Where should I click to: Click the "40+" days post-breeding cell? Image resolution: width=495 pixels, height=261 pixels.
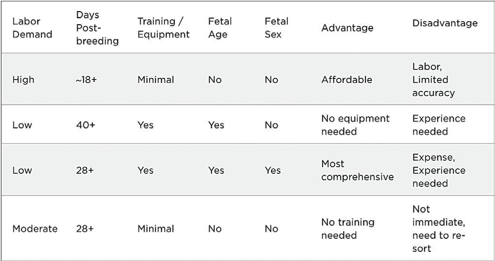[85, 125]
